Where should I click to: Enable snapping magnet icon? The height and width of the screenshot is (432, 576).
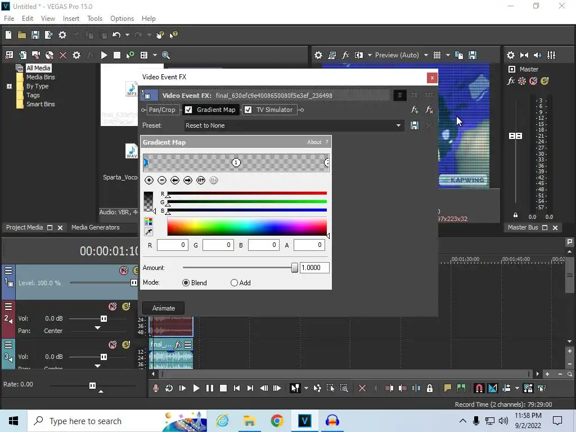[x=479, y=388]
